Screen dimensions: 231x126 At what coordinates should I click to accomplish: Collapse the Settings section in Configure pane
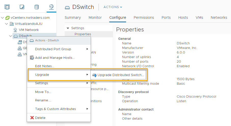[x=68, y=28]
